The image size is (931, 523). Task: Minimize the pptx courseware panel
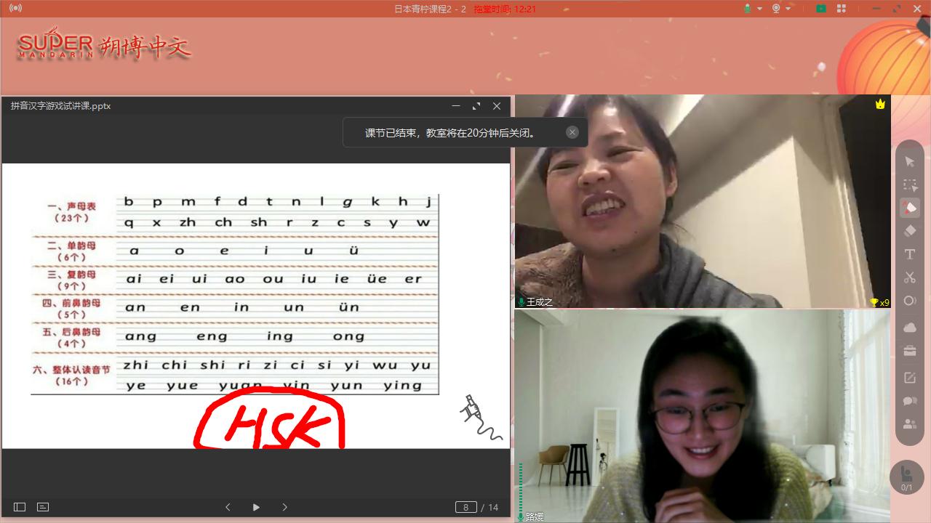(456, 106)
